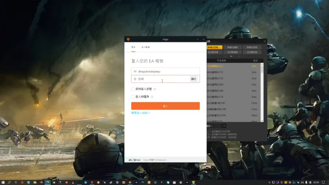Click the microphone tray icon
Screen dimensions: 329x185
coord(306,183)
